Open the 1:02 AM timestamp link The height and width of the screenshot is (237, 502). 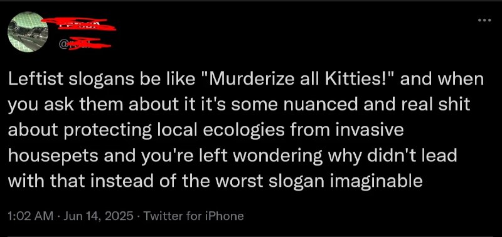31,216
